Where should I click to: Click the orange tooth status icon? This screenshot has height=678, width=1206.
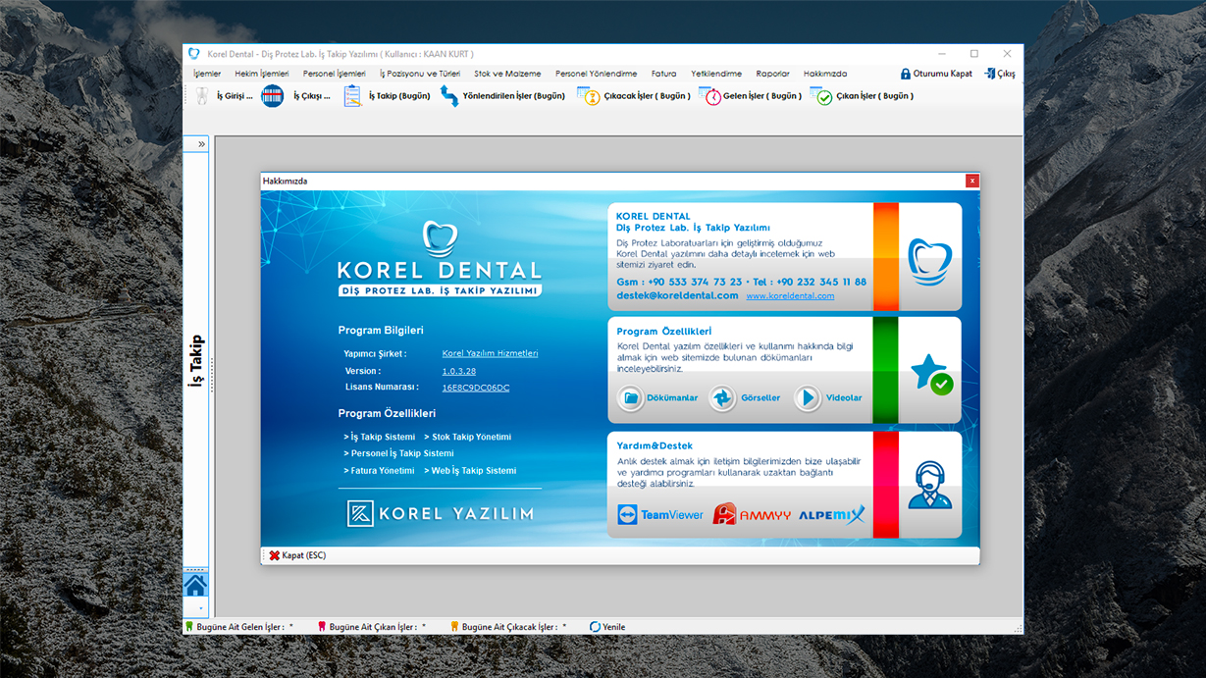point(454,626)
